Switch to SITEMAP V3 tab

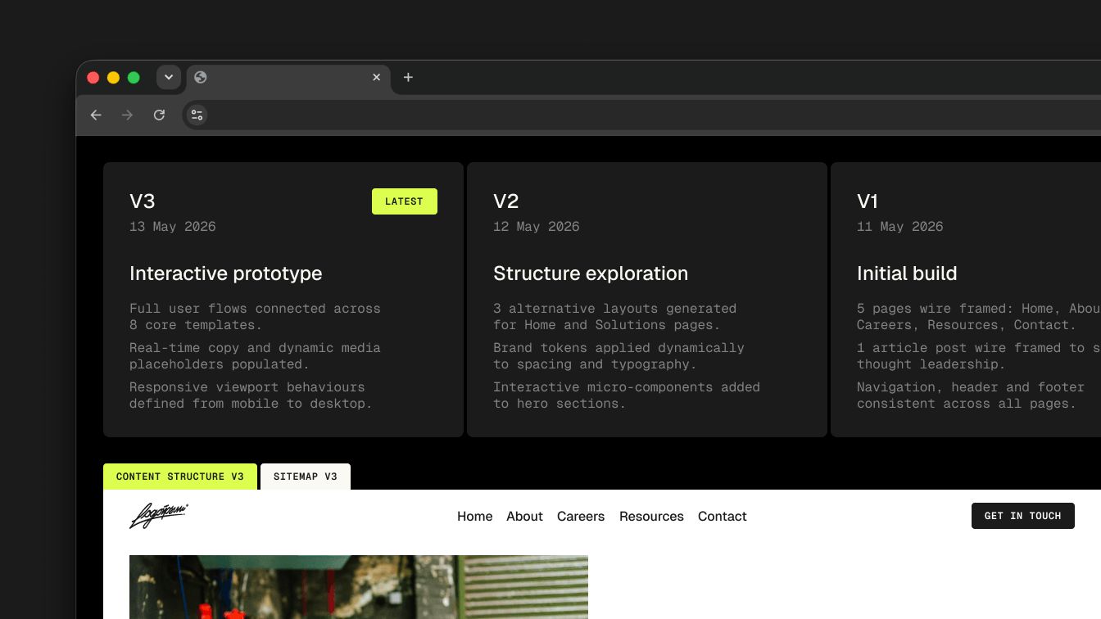306,477
